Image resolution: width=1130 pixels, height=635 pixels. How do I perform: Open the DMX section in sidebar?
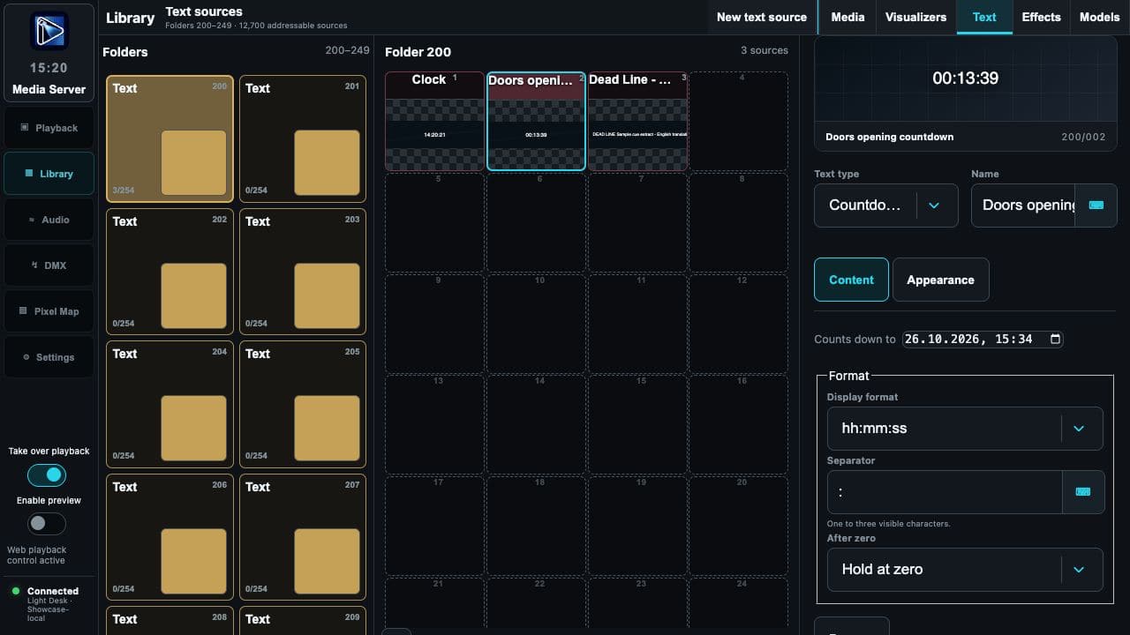tap(49, 265)
